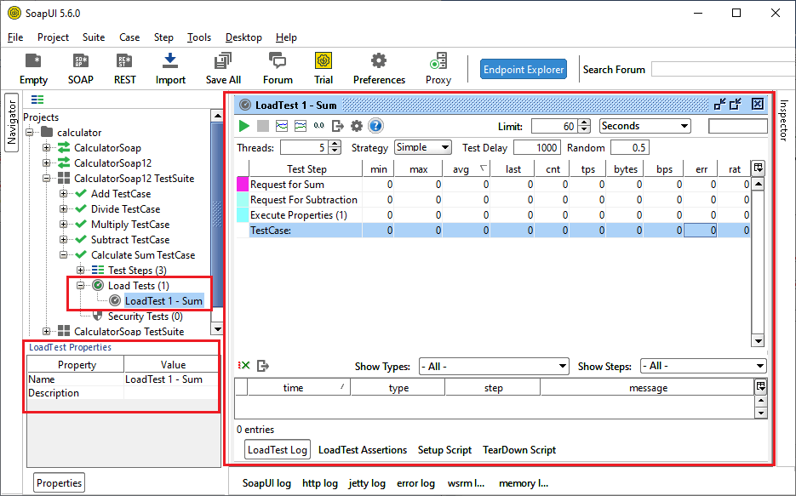Open Proxy settings from the toolbar
This screenshot has width=796, height=496.
(x=438, y=67)
